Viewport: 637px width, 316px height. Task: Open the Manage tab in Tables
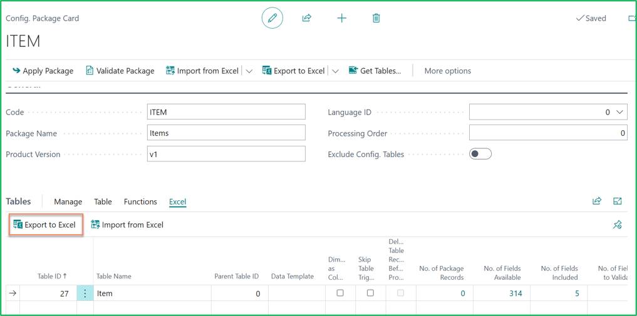[68, 201]
